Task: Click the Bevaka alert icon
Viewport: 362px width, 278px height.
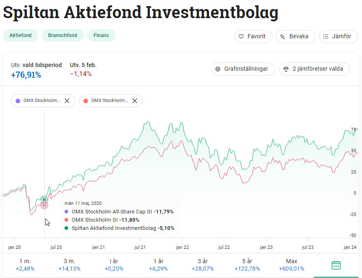Action: [283, 37]
